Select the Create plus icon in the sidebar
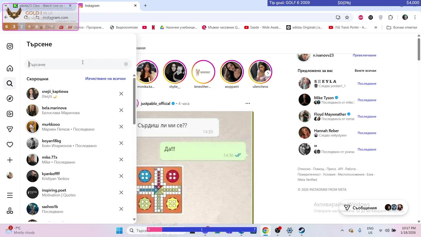 coord(10,160)
